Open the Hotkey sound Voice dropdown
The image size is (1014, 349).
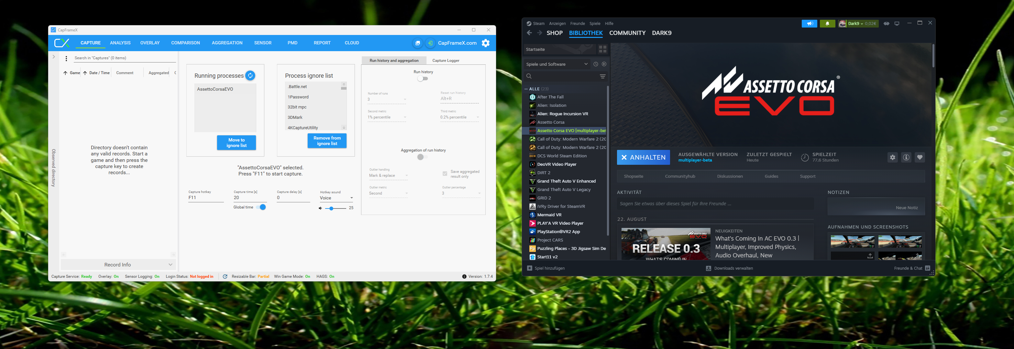tap(336, 198)
